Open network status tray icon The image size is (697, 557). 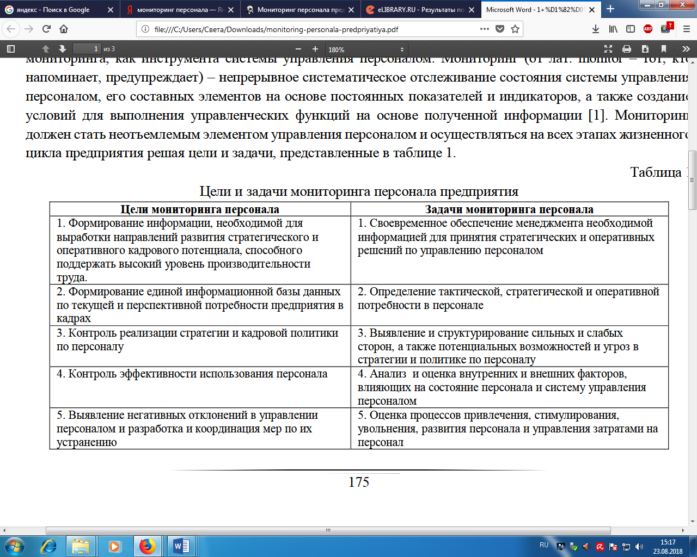click(626, 547)
